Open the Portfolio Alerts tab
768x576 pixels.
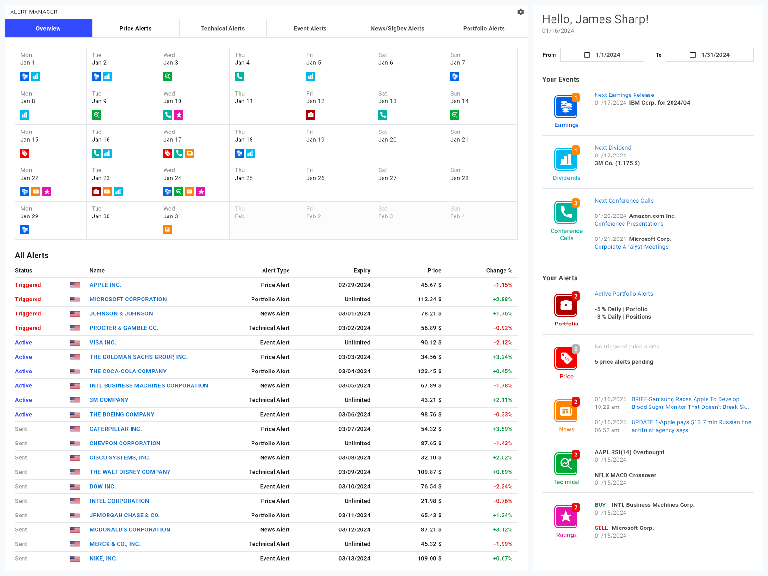(484, 28)
